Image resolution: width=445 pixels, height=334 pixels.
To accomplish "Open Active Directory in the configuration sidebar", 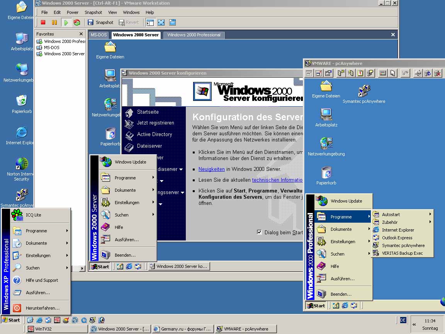I will click(x=148, y=135).
